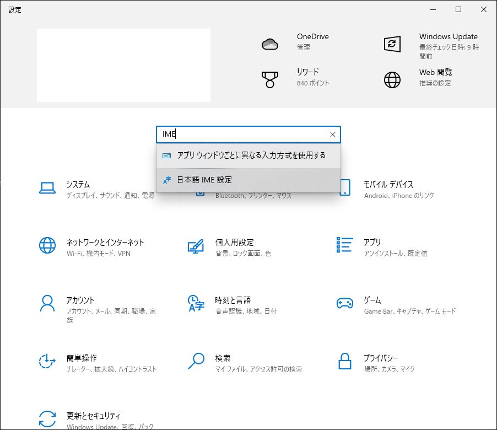The image size is (497, 430).
Task: Open the プライバシー lock icon
Action: point(344,361)
